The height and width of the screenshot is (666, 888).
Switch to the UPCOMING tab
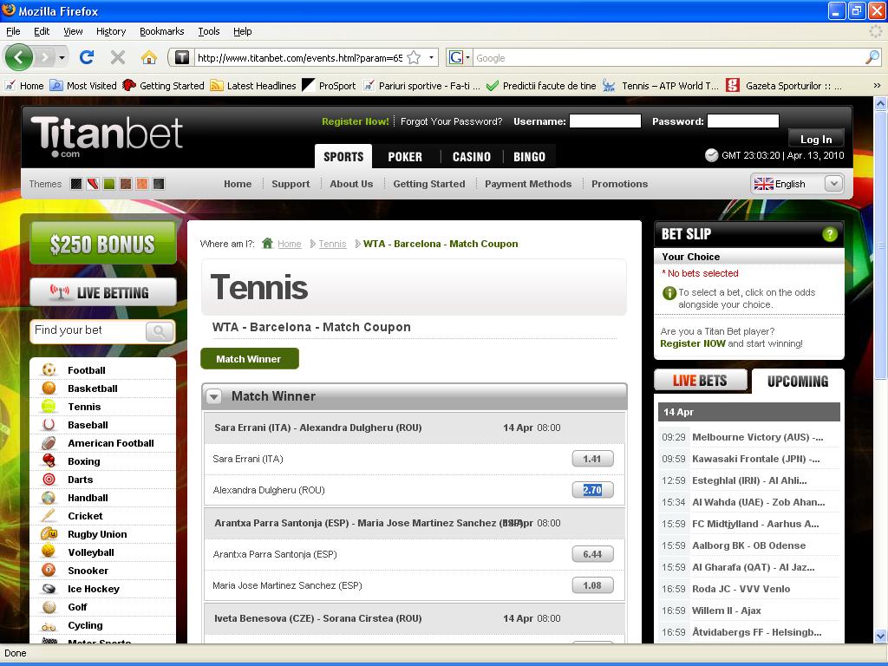coord(798,382)
